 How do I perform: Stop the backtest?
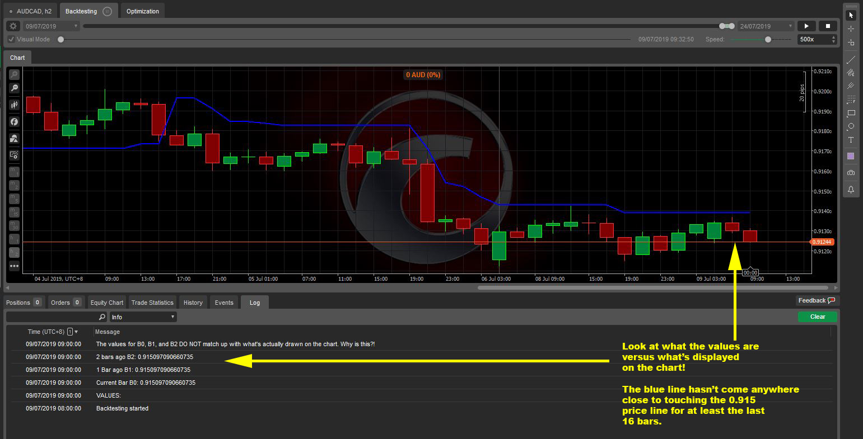828,26
